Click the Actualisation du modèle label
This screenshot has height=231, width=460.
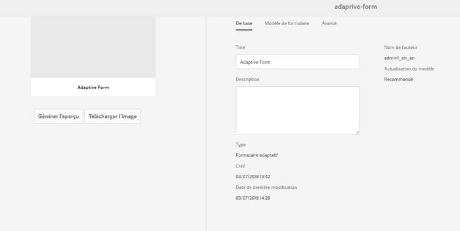[409, 69]
